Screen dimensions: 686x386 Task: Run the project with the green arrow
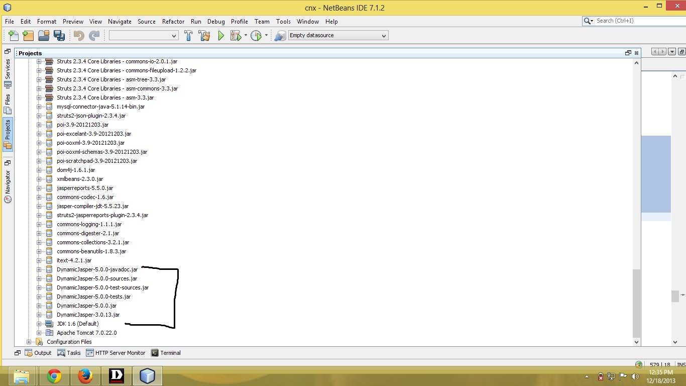220,35
